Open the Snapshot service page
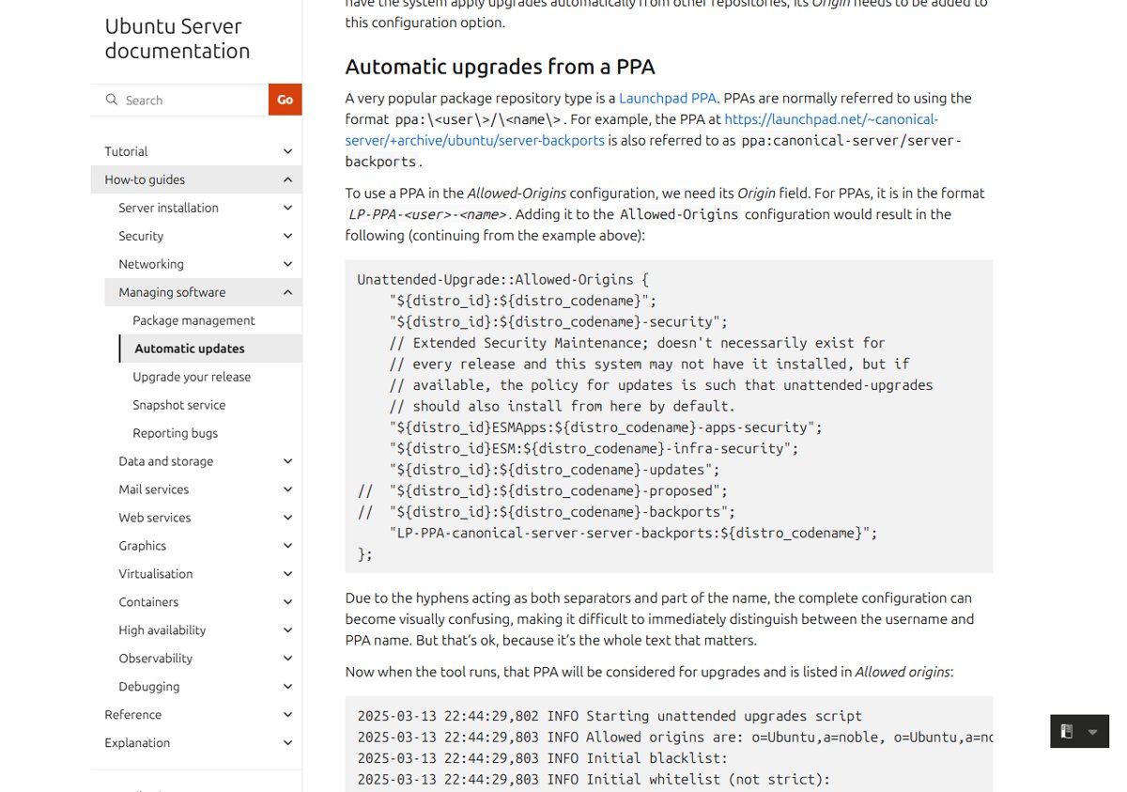 178,405
